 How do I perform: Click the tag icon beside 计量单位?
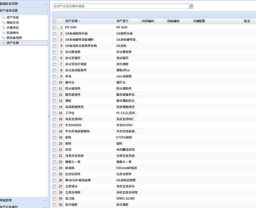point(4,28)
